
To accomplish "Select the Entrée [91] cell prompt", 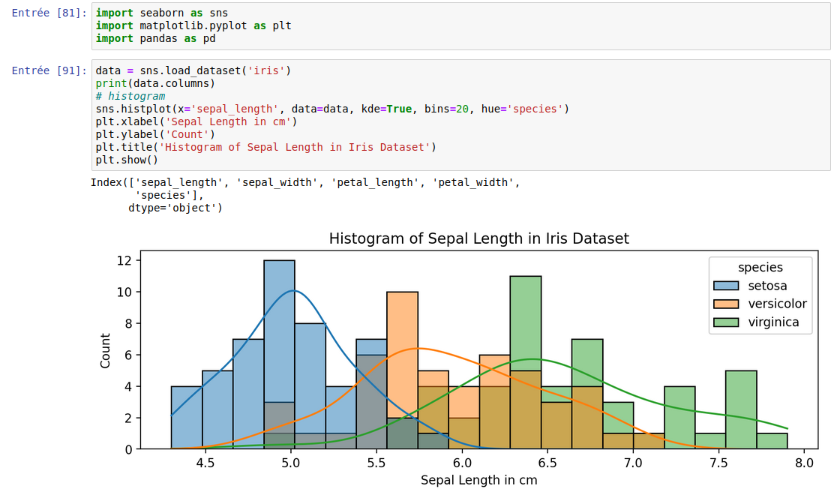I will point(49,71).
